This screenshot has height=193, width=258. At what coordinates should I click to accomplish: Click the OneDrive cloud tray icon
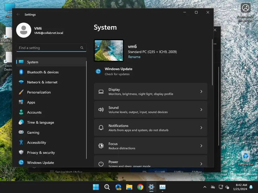coord(213,187)
